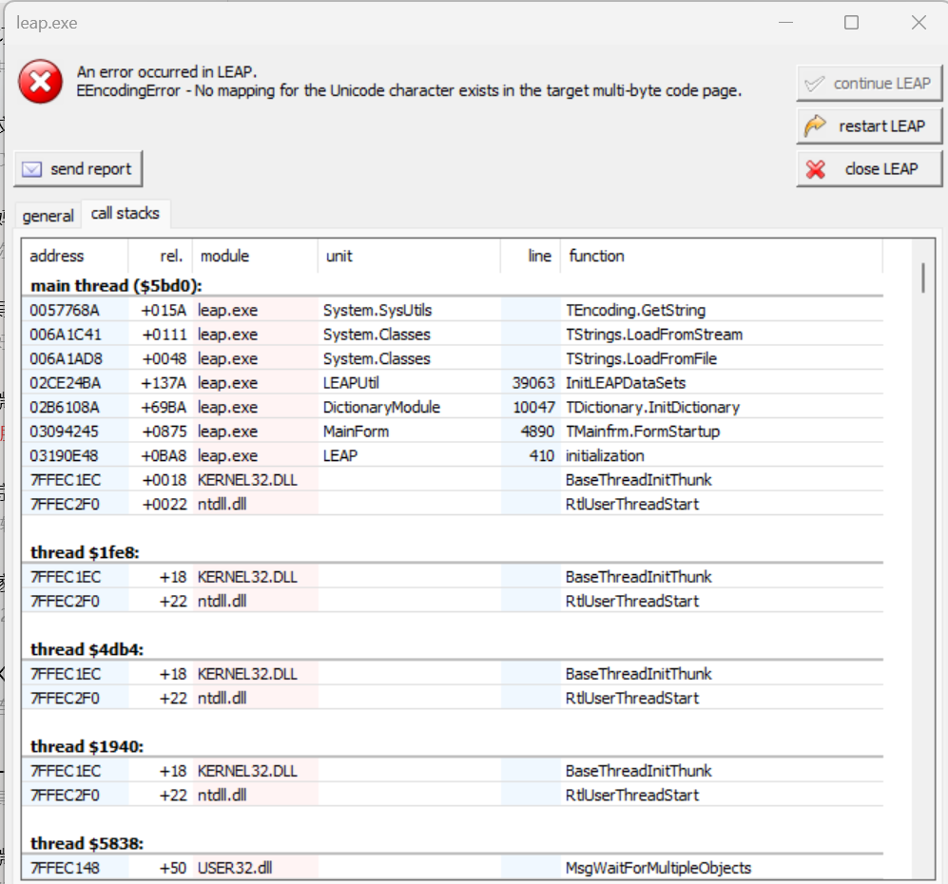
Task: Switch to the general tab
Action: click(x=48, y=216)
